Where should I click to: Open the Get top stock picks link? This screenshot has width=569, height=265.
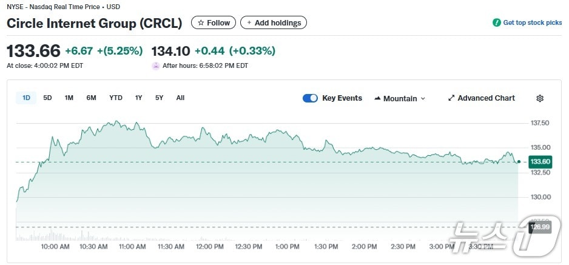532,23
